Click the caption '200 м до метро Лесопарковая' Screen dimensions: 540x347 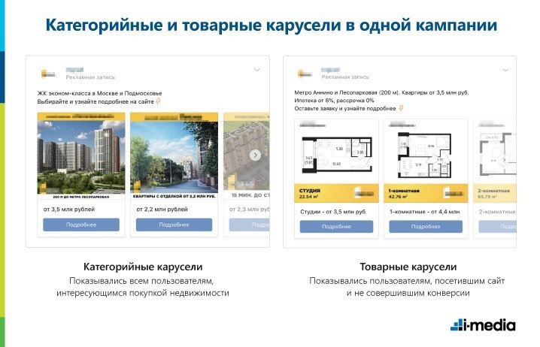[x=81, y=197]
